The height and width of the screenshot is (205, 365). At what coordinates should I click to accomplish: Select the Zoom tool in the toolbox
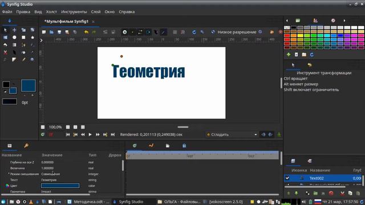(33, 59)
